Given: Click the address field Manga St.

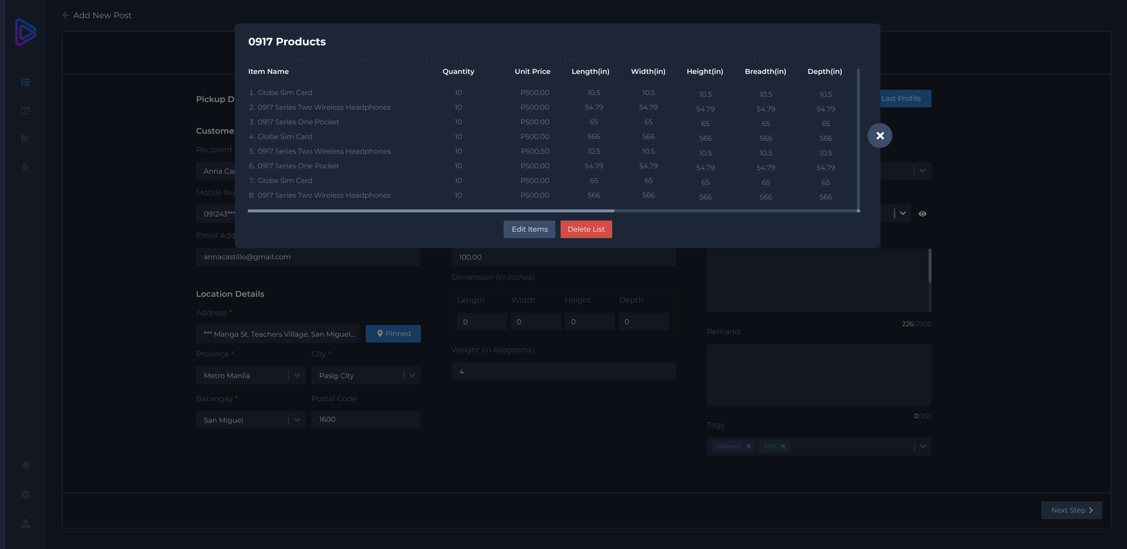Looking at the screenshot, I should click(278, 334).
